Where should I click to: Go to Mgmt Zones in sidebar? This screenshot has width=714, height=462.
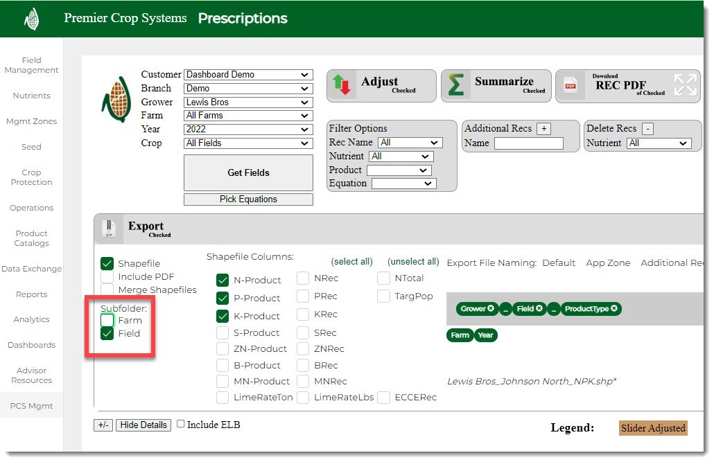(31, 121)
